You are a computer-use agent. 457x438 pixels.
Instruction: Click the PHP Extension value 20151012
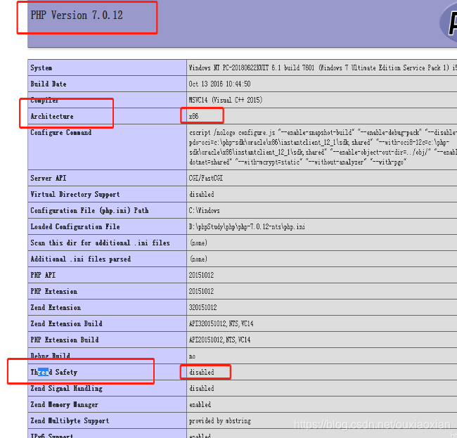(x=201, y=292)
